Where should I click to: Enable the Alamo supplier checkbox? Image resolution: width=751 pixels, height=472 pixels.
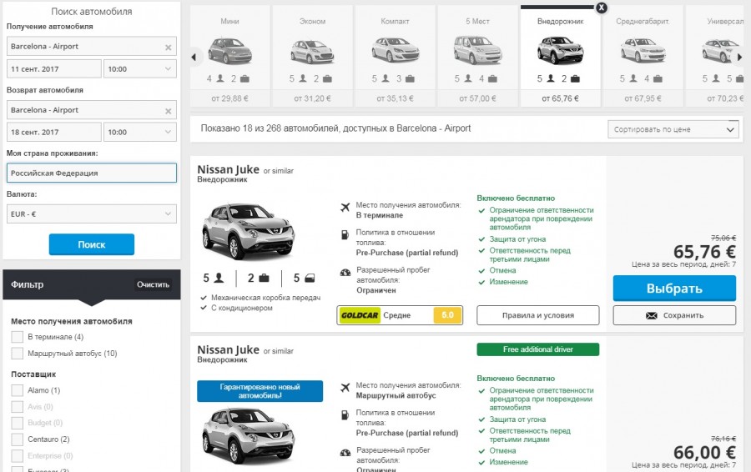click(x=17, y=390)
